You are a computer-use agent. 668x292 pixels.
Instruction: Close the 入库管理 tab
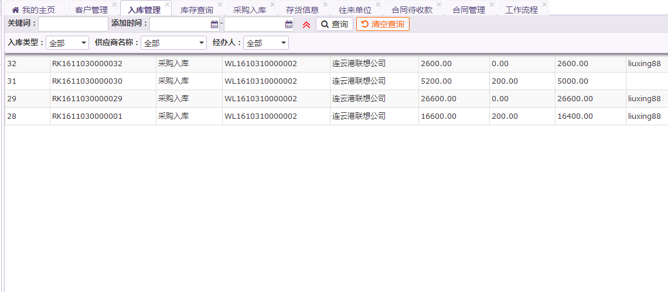click(x=167, y=5)
